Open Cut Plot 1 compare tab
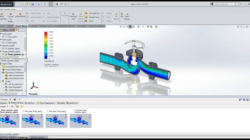This screenshot has height=140, width=250. [30, 103]
